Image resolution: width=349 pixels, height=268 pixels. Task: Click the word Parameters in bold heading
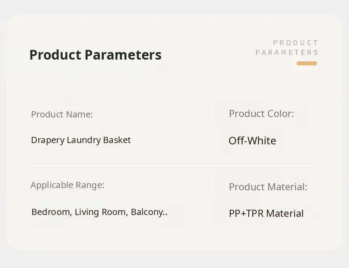[x=123, y=55]
